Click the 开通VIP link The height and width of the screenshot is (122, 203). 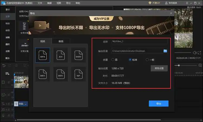click(155, 3)
